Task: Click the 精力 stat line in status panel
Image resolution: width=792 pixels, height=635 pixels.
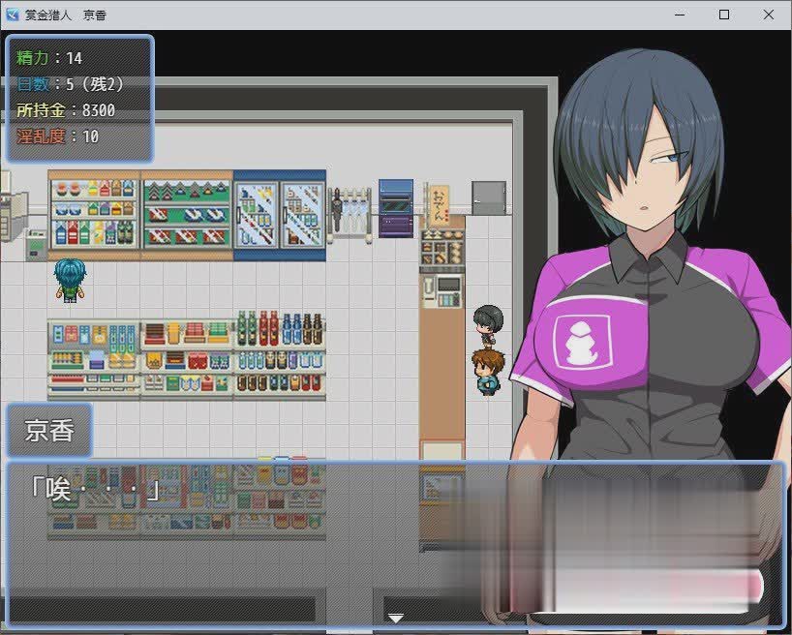Action: pos(50,58)
